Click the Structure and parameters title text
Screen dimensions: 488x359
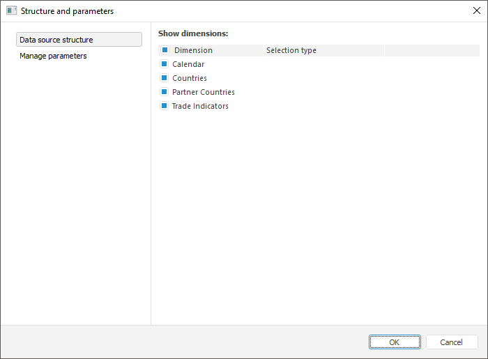coord(67,11)
